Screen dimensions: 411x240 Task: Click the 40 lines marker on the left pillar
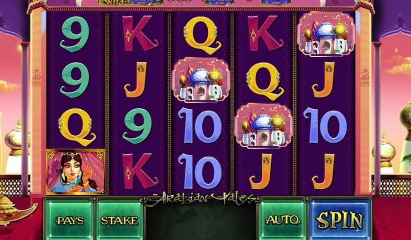[x=36, y=77]
